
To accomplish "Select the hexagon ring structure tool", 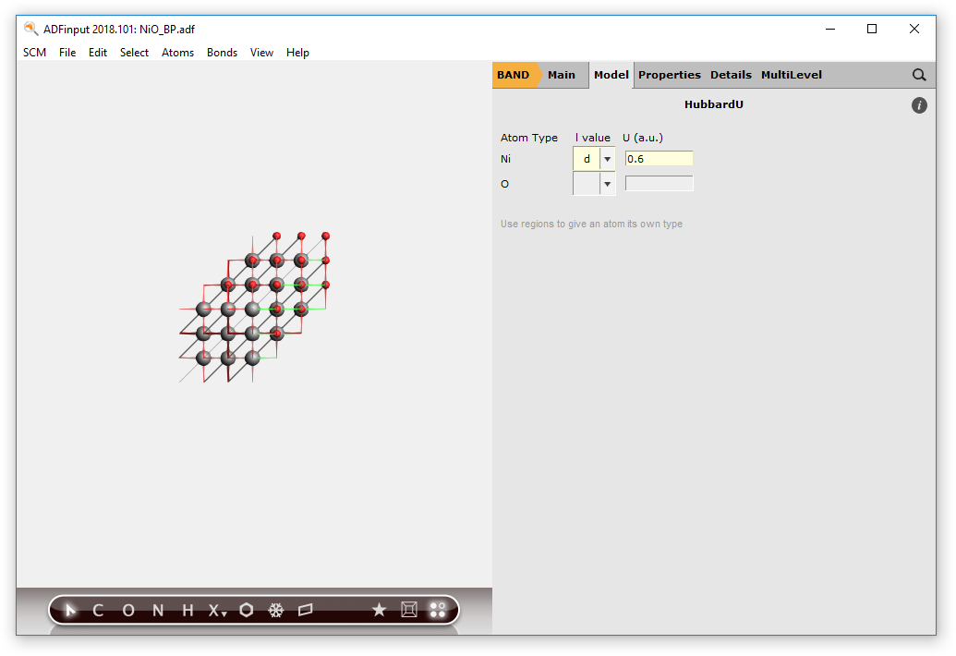I will 247,610.
